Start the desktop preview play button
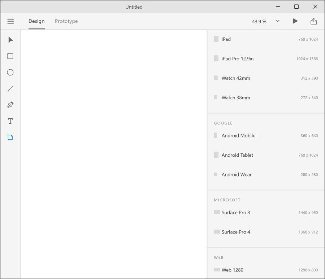This screenshot has width=325, height=279. click(x=295, y=21)
